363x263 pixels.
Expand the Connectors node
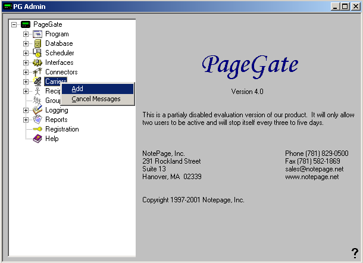(x=26, y=72)
